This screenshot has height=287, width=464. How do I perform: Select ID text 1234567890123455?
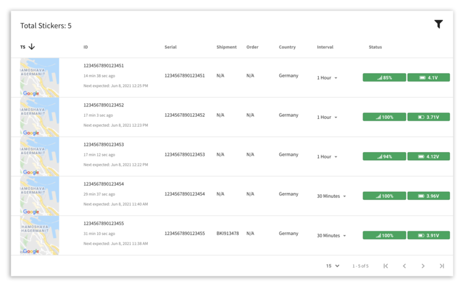coord(103,223)
